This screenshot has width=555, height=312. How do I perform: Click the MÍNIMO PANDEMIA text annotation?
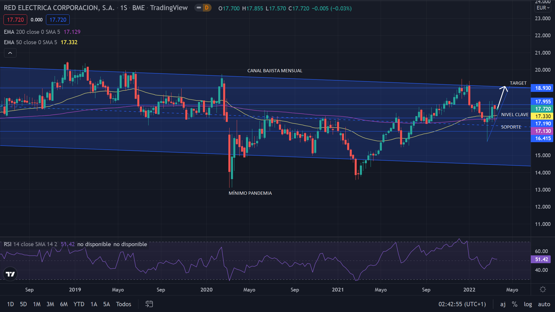(x=250, y=193)
